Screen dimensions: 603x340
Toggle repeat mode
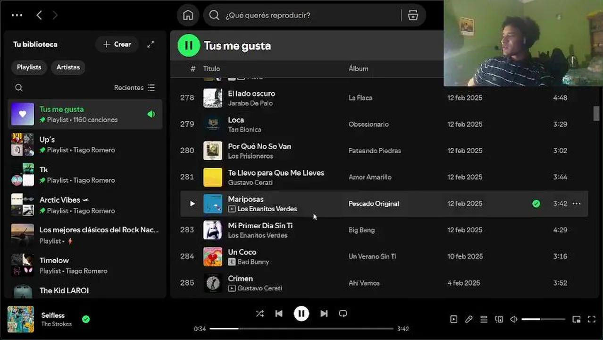click(x=343, y=314)
